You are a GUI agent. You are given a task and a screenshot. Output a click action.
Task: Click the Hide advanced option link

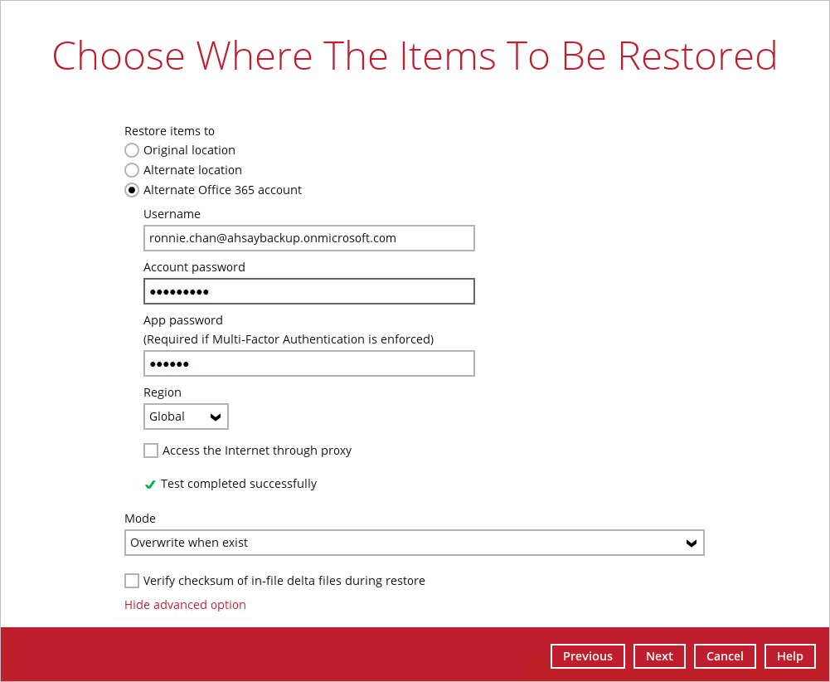coord(185,605)
